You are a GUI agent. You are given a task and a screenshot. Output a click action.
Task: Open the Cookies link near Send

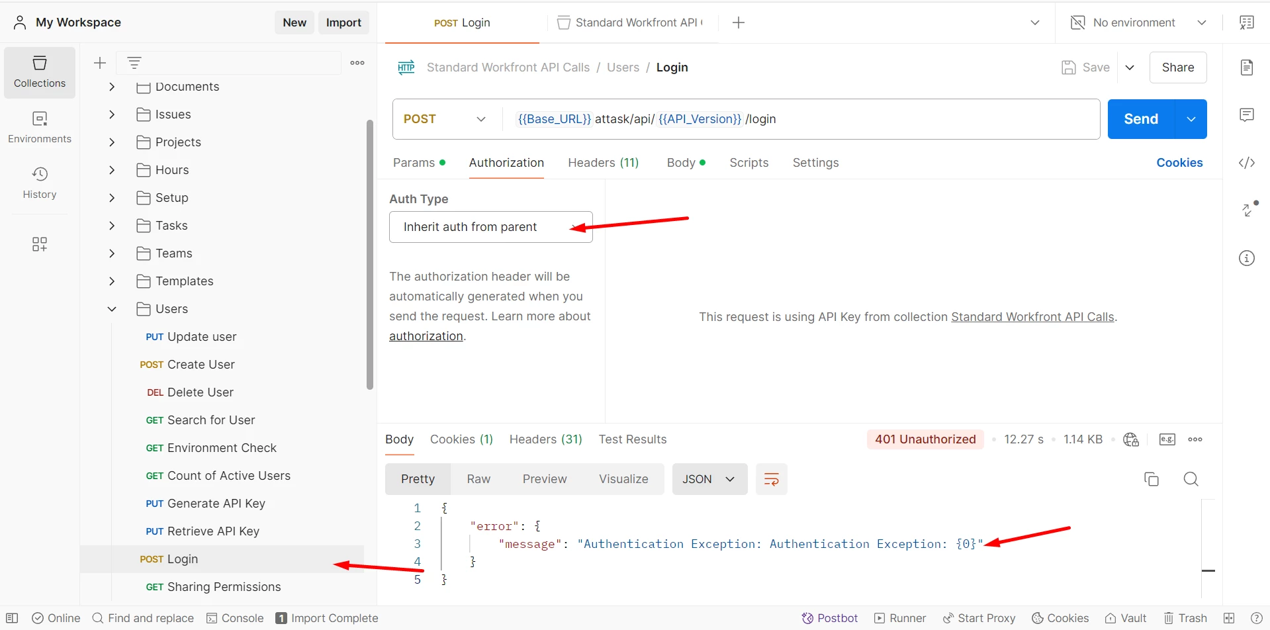(x=1179, y=163)
